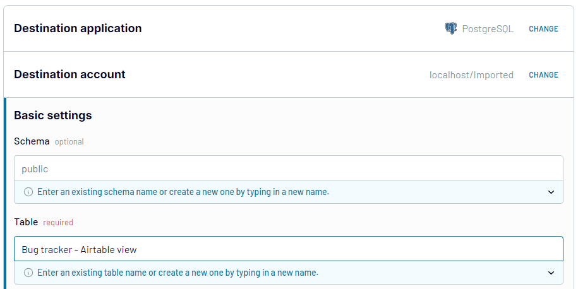Click the Table field label

click(x=26, y=222)
